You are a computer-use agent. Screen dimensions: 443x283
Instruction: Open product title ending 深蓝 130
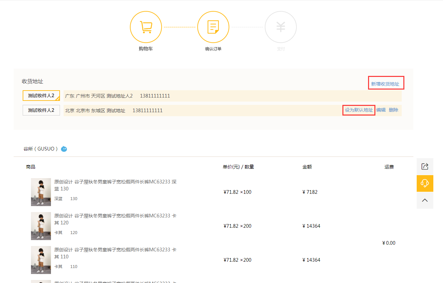click(x=115, y=185)
